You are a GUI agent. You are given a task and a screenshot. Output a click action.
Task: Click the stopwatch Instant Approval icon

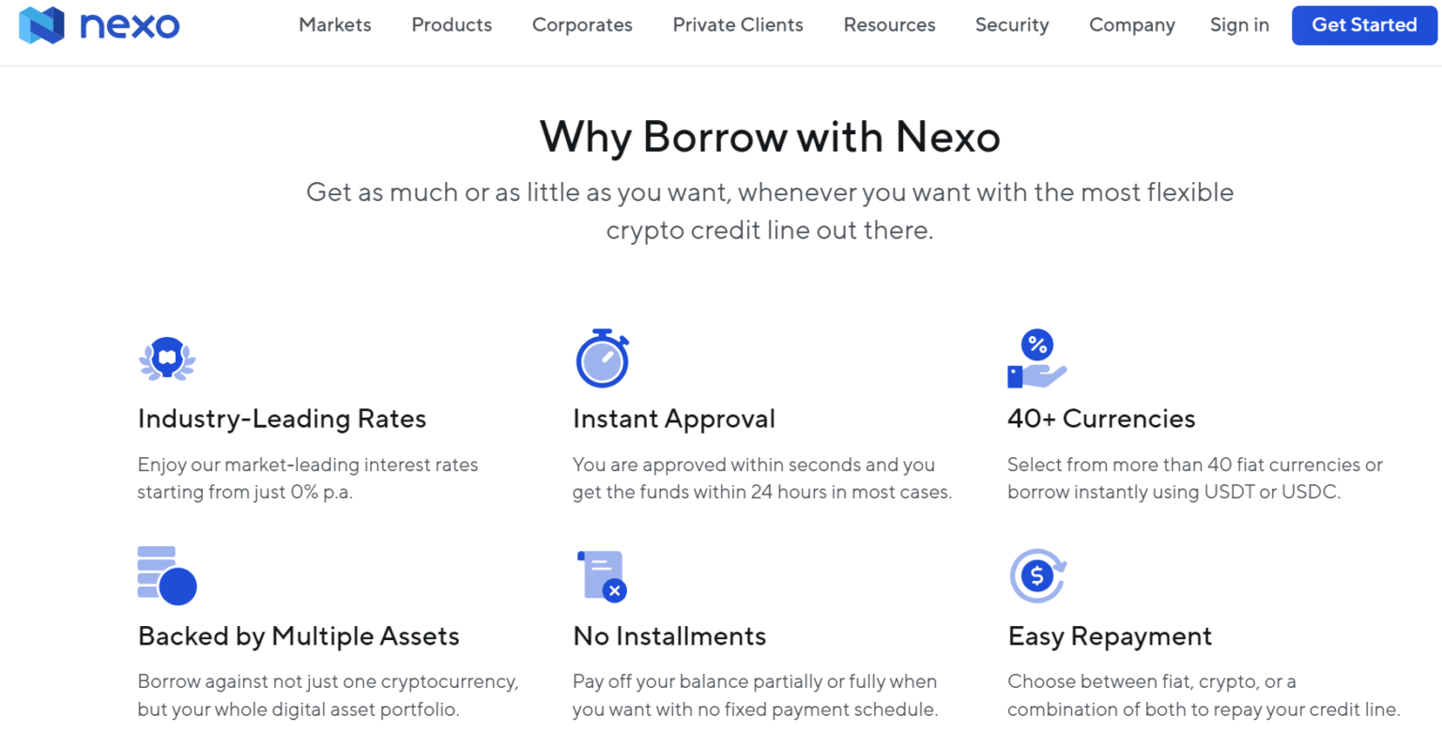click(x=602, y=359)
